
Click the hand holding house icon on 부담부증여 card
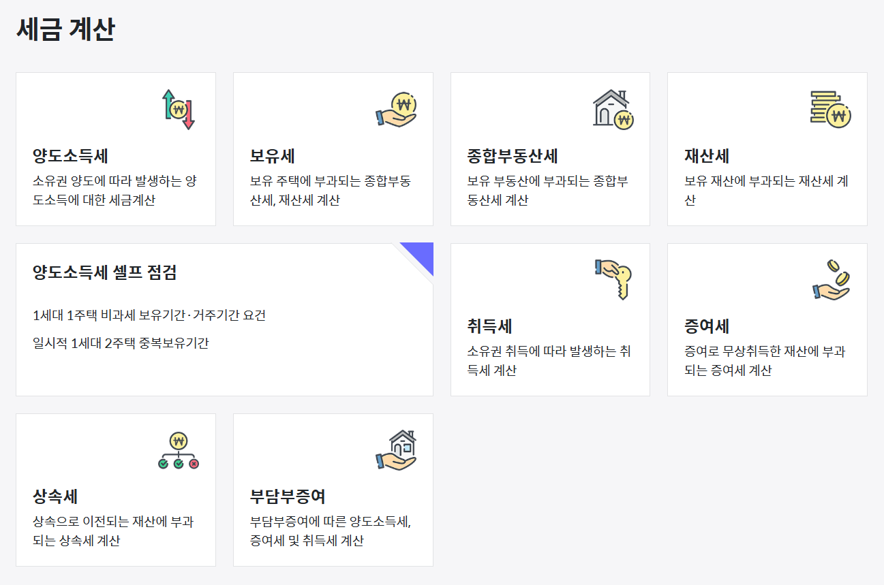coord(397,450)
